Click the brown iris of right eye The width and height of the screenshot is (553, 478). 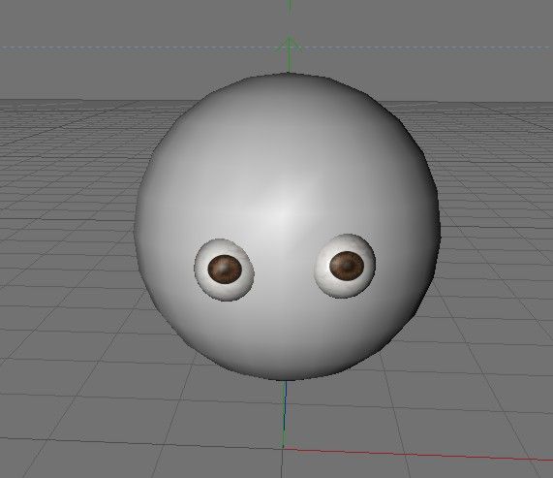point(347,266)
